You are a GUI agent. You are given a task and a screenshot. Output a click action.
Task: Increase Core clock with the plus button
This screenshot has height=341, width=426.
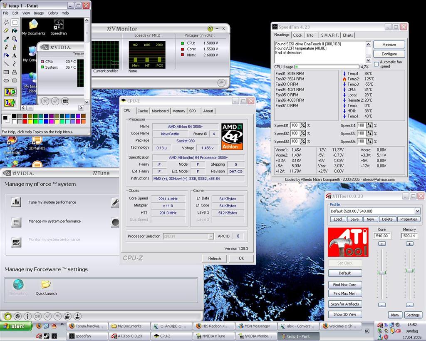pos(382,244)
